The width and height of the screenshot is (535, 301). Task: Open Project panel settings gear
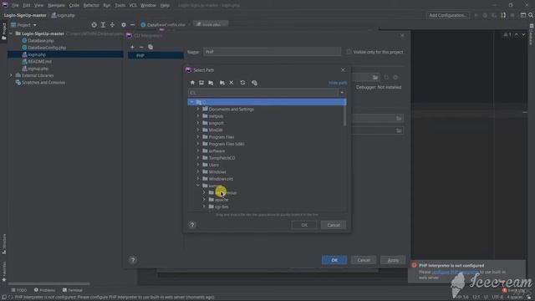pyautogui.click(x=124, y=25)
